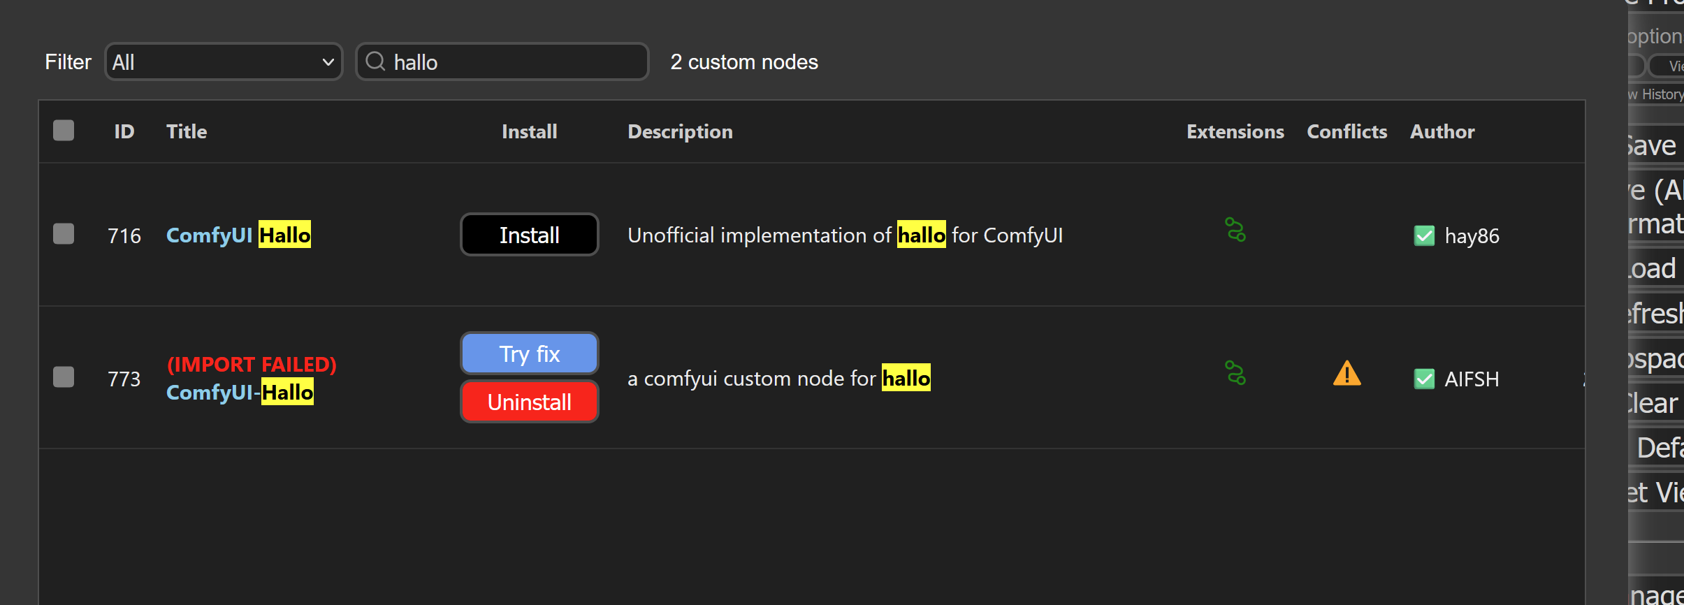Click author name hay86
Image resolution: width=1684 pixels, height=605 pixels.
1472,236
